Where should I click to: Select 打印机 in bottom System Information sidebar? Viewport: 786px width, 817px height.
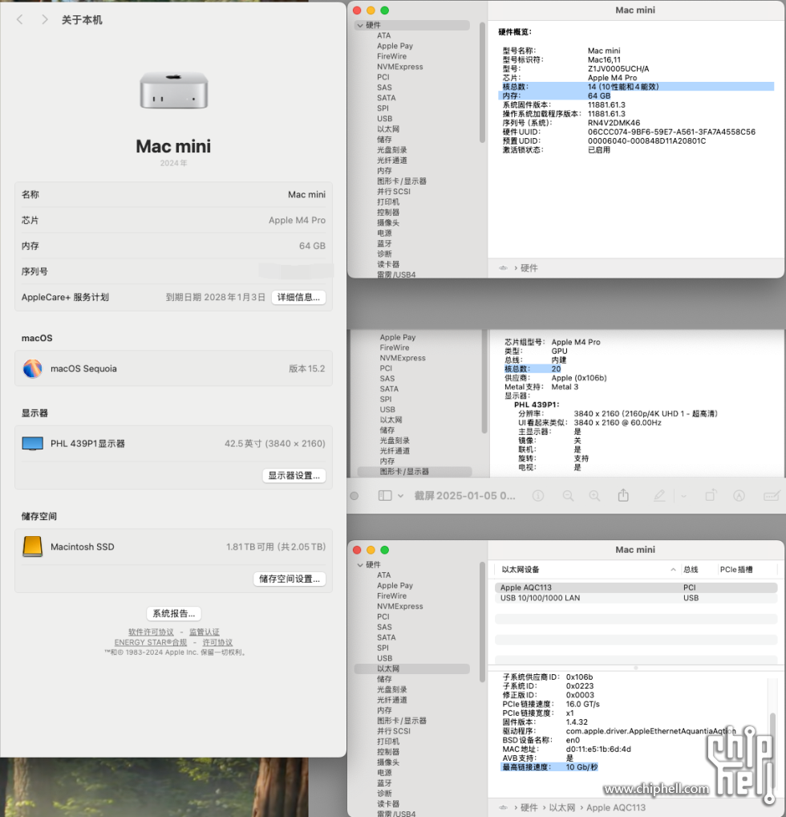(x=388, y=742)
